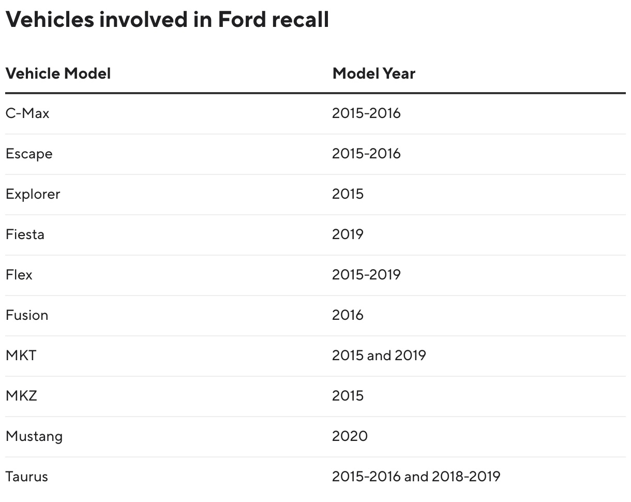Select the C-Max row name
This screenshot has width=631, height=502.
coord(27,113)
